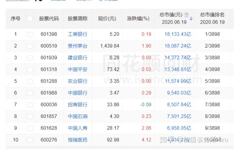The width and height of the screenshot is (234, 149).
Task: Click the 序号 column header
Action: click(15, 18)
